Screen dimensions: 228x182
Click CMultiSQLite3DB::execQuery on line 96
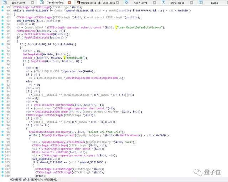[50, 132]
